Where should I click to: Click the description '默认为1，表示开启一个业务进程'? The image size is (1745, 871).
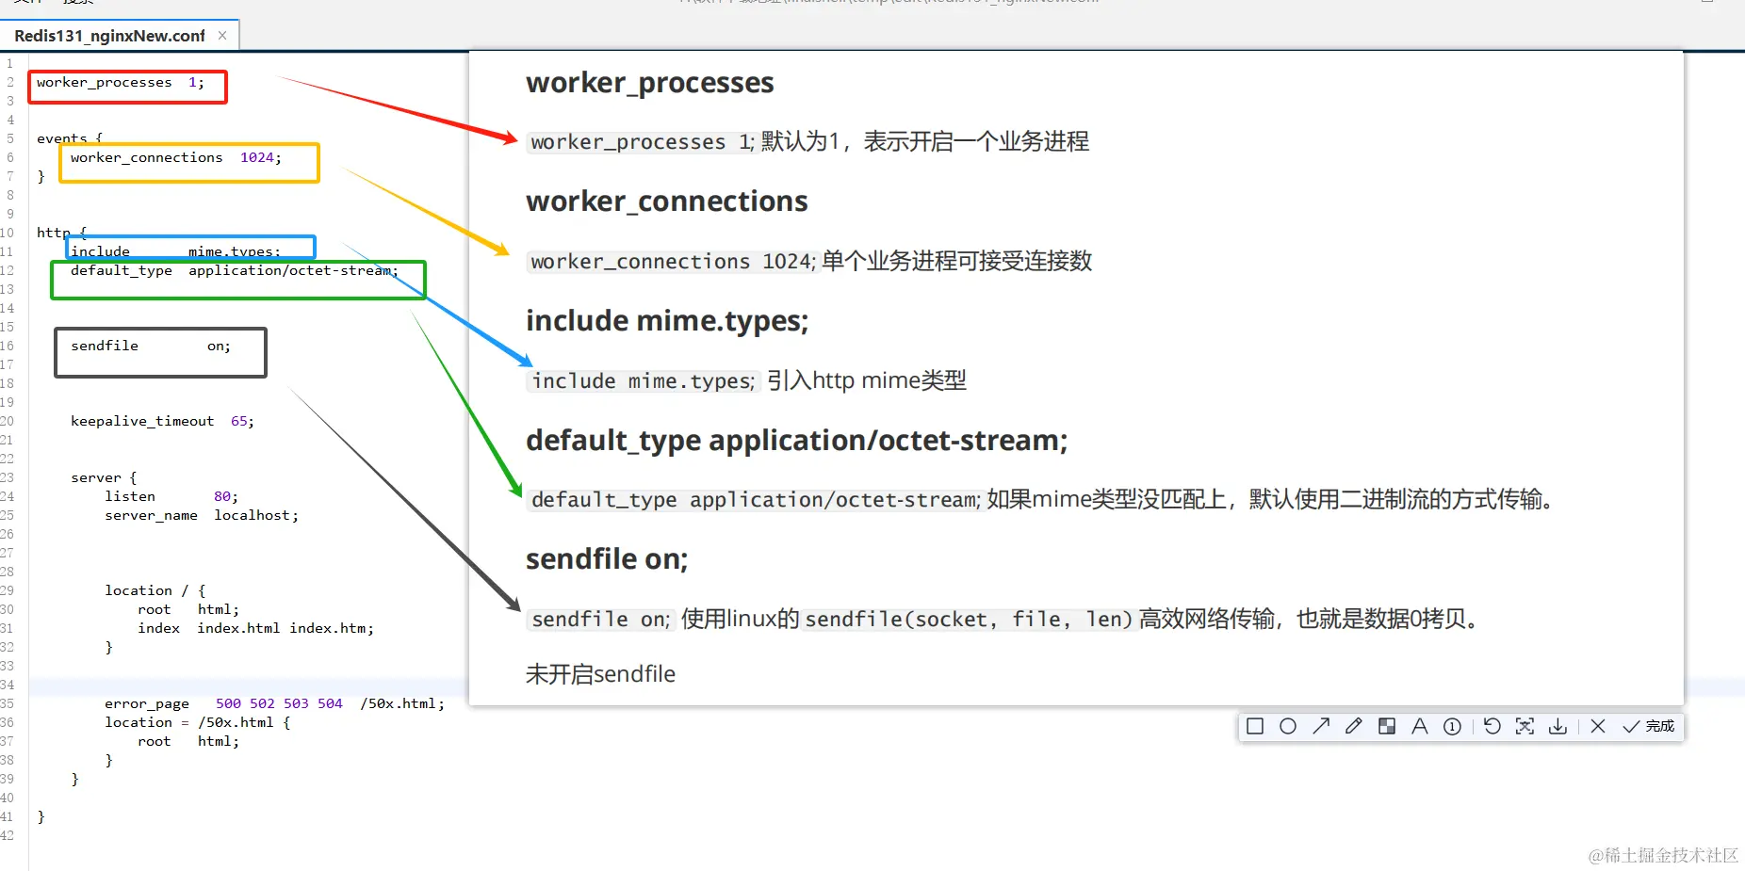[925, 141]
